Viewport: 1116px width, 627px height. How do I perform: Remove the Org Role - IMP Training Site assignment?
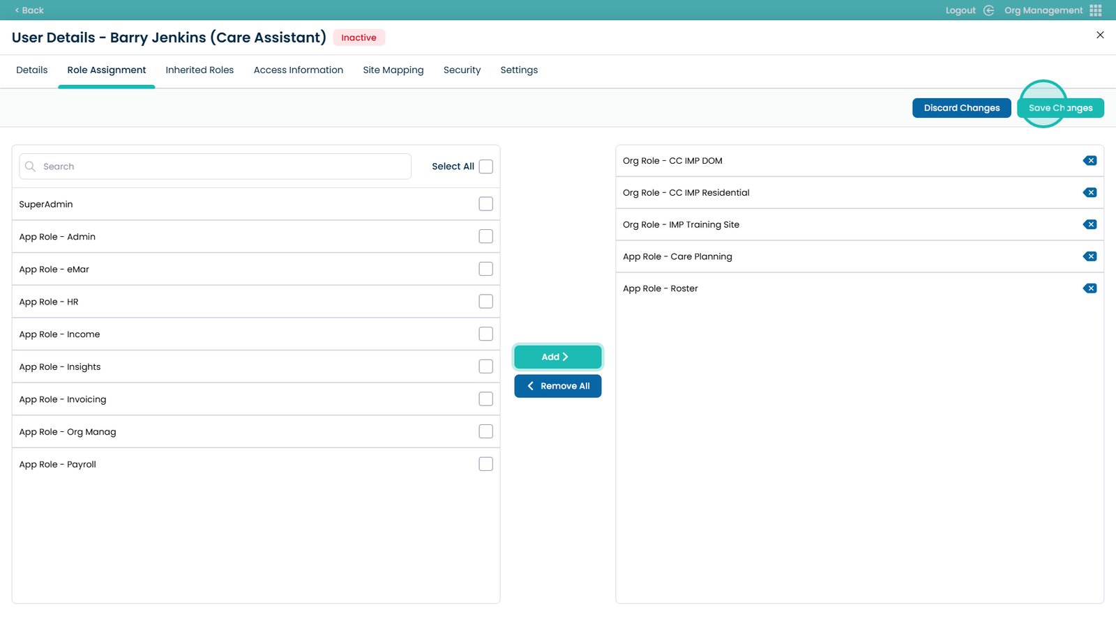point(1089,225)
